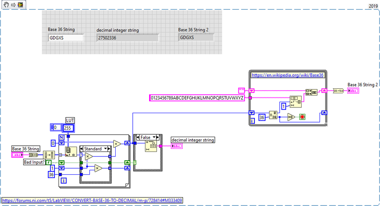
Task: Click the Base 36 String input field
Action: click(66, 38)
